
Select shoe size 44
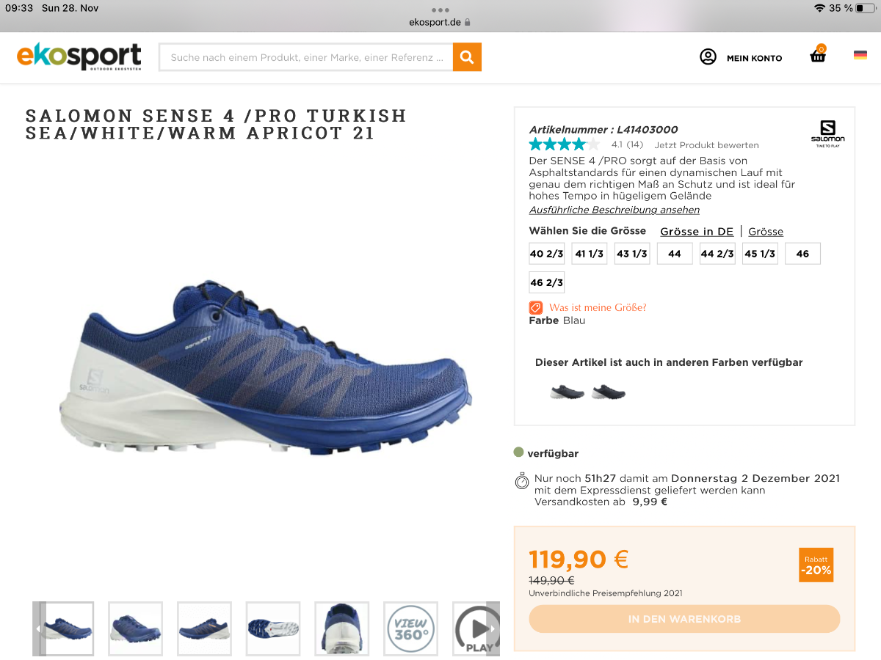(x=675, y=254)
